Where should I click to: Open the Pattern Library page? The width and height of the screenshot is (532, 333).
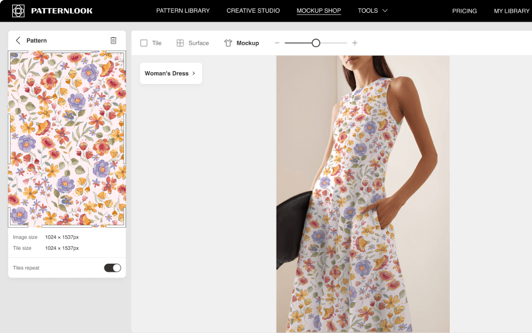(x=183, y=11)
